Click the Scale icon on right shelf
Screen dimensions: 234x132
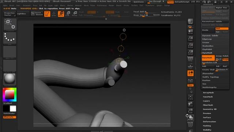[190, 111]
